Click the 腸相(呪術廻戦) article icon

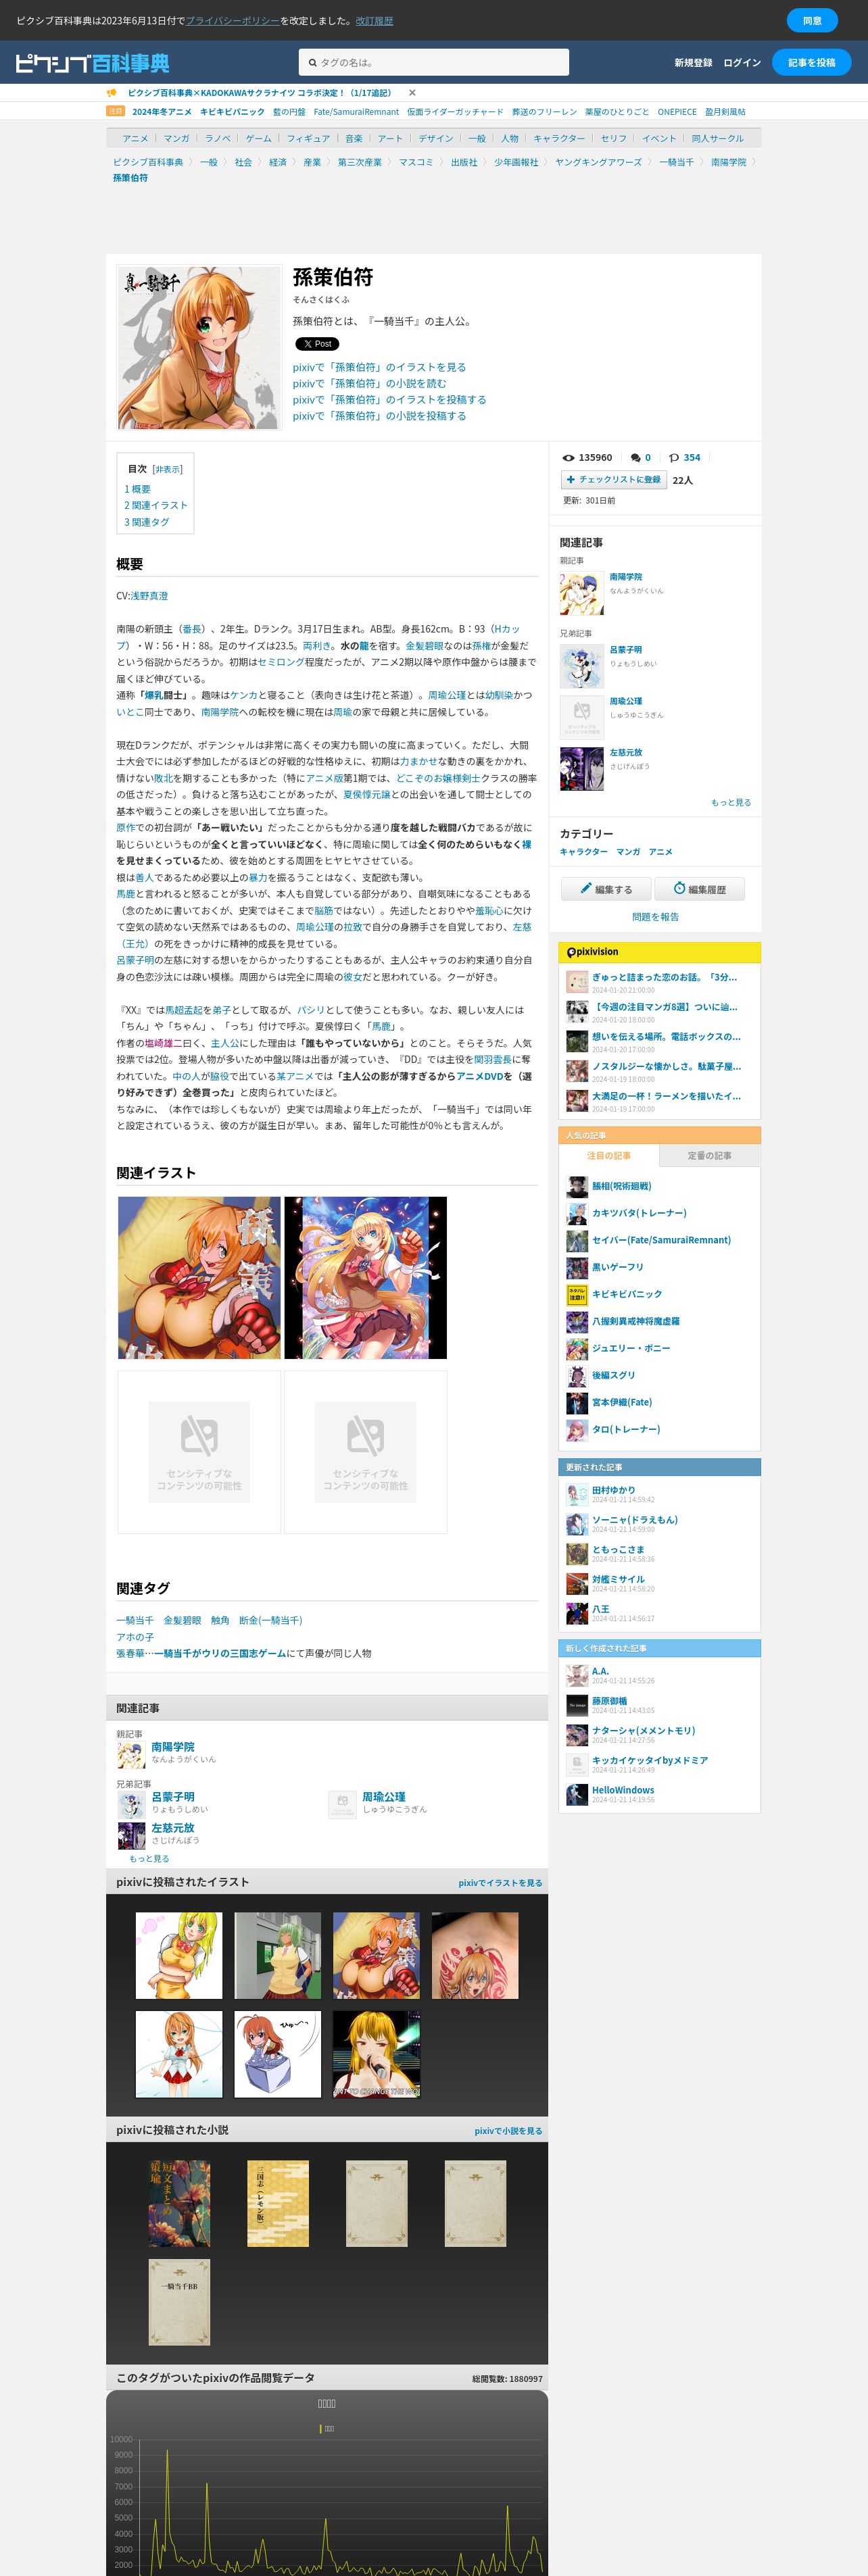click(x=577, y=1187)
